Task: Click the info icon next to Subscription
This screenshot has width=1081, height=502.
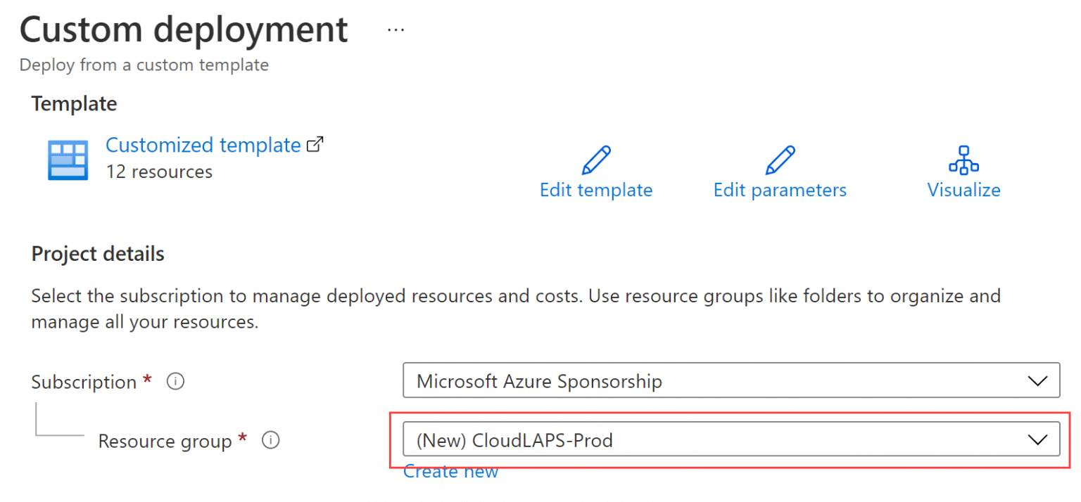Action: (x=175, y=381)
